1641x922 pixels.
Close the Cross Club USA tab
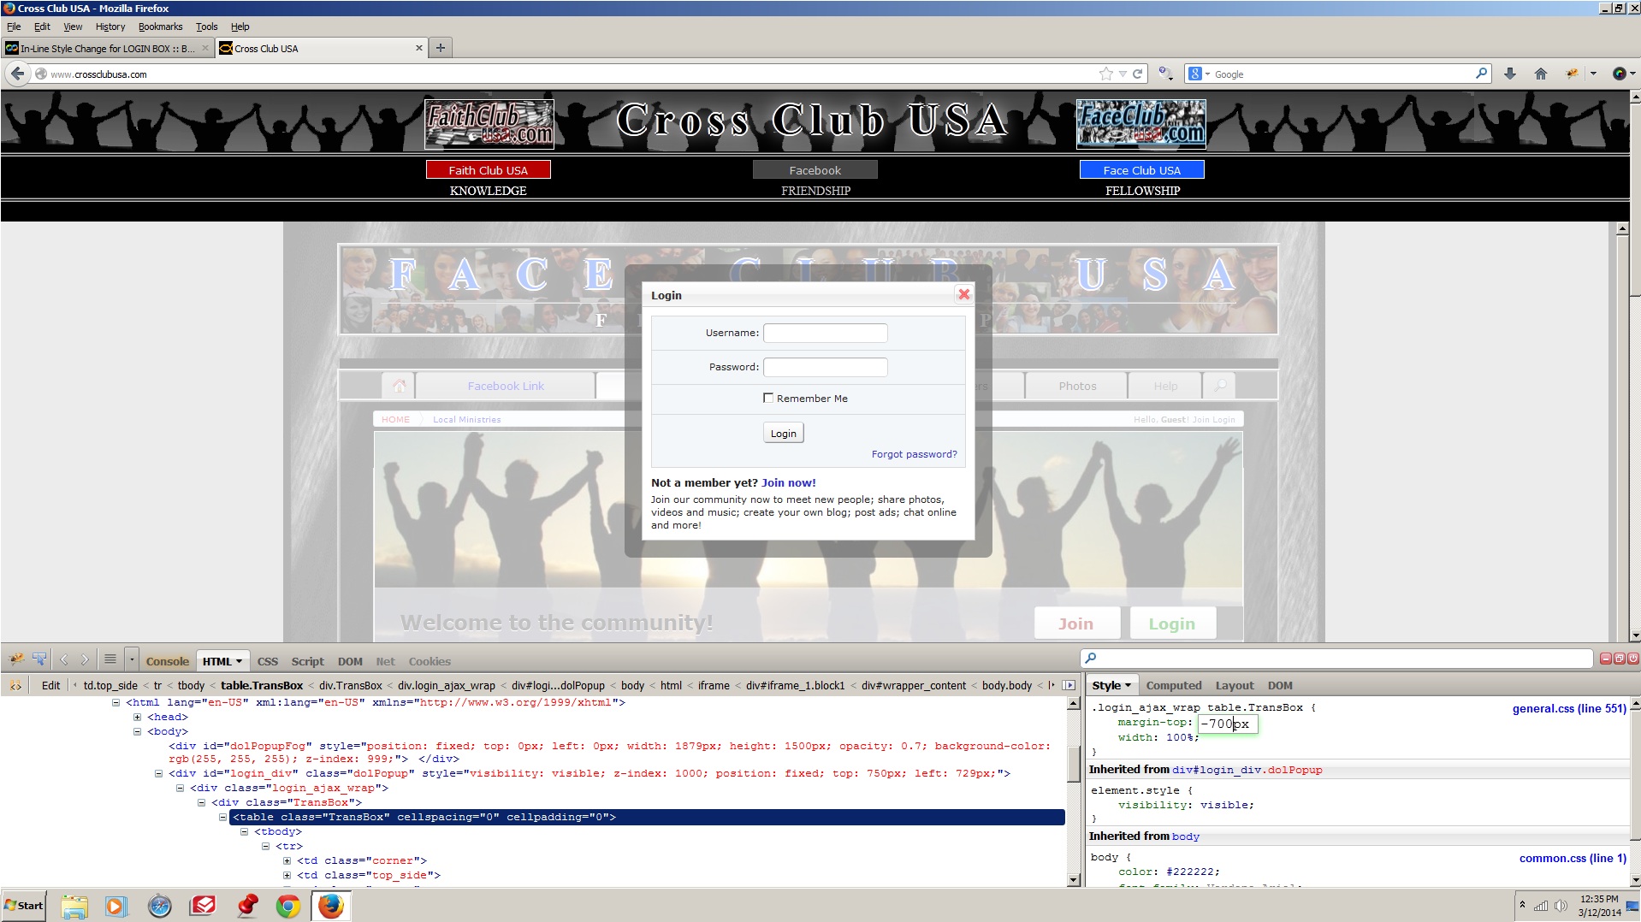[x=419, y=48]
